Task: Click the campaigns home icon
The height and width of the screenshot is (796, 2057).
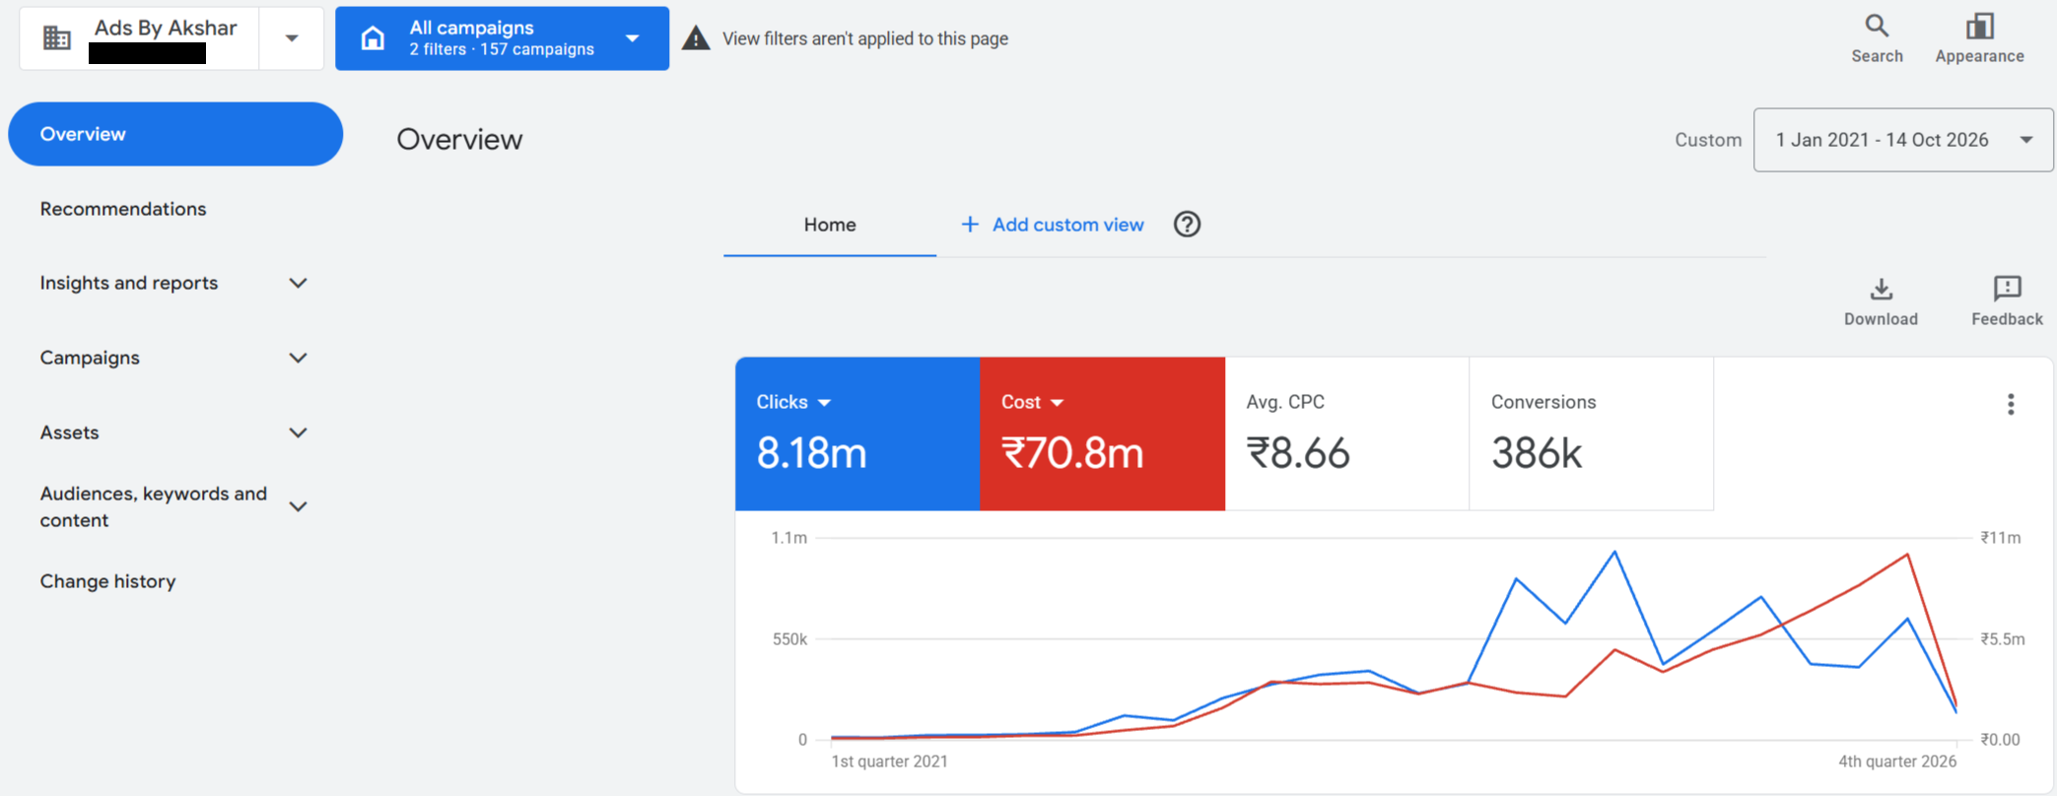Action: [x=373, y=38]
